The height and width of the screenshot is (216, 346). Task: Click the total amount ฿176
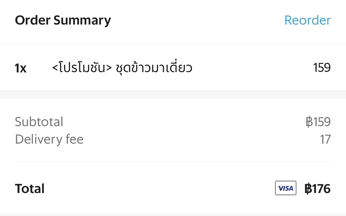(x=317, y=188)
